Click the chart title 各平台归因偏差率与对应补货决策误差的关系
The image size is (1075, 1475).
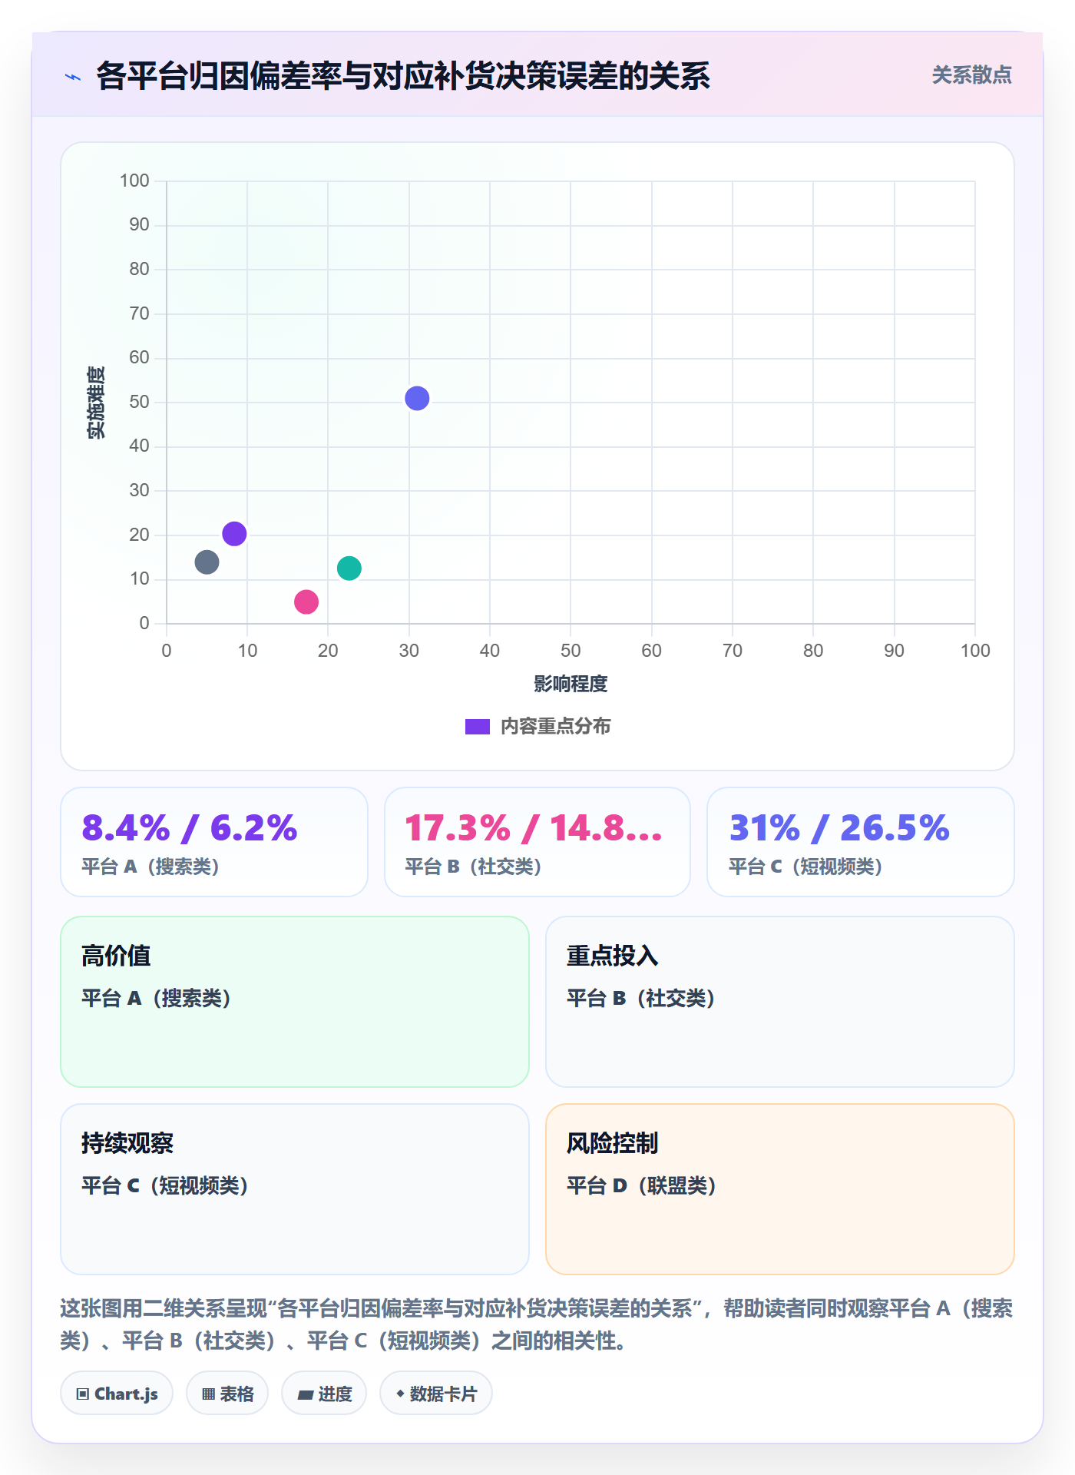pos(403,76)
